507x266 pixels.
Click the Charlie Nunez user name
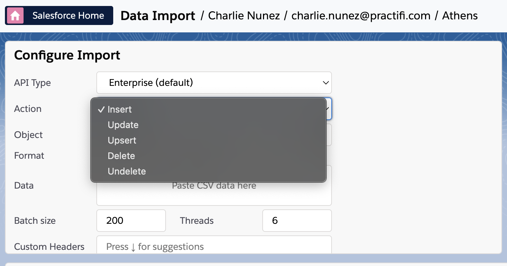(x=244, y=16)
